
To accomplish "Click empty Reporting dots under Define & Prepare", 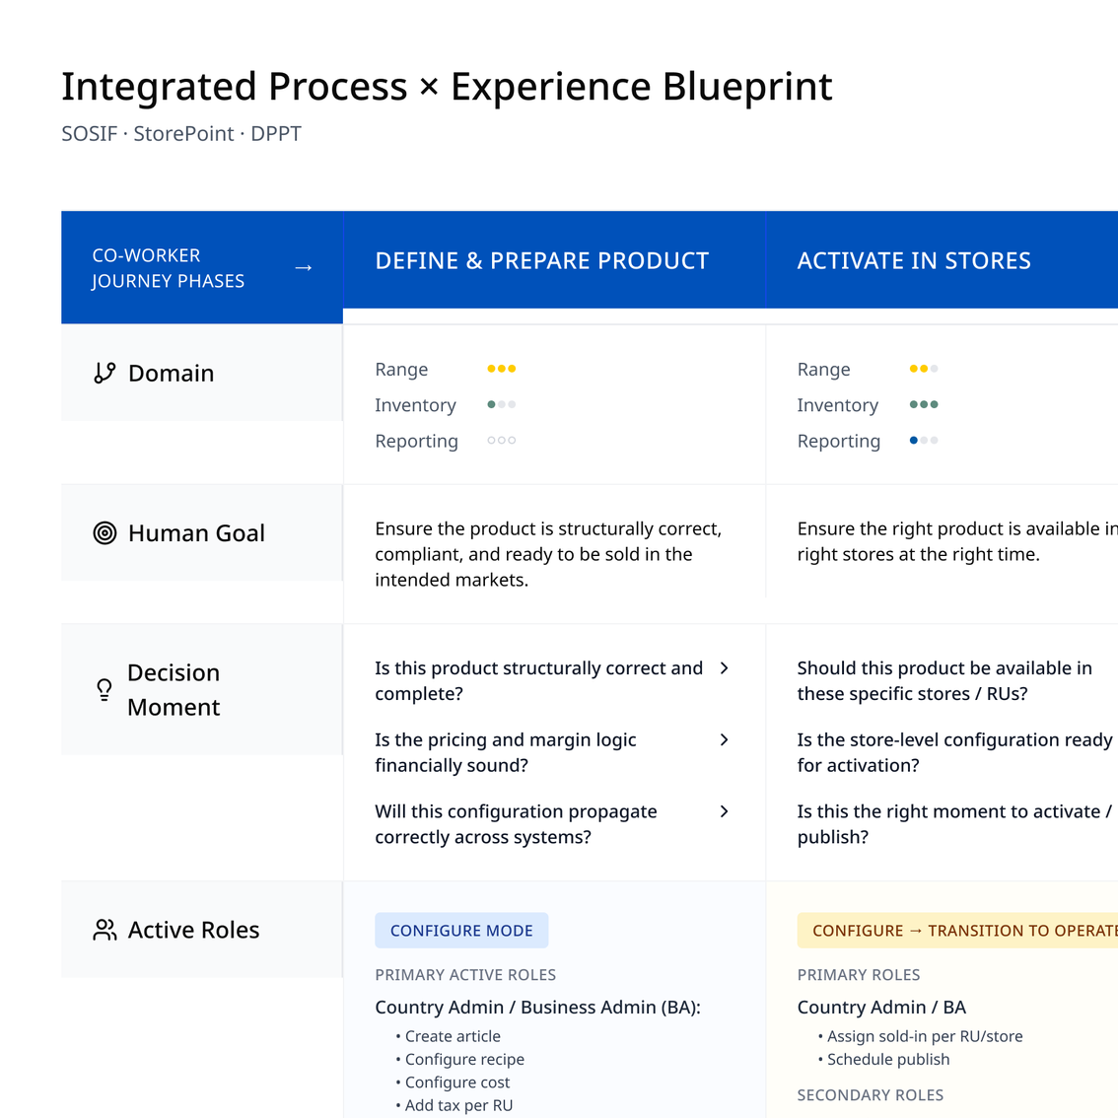I will pyautogui.click(x=501, y=440).
